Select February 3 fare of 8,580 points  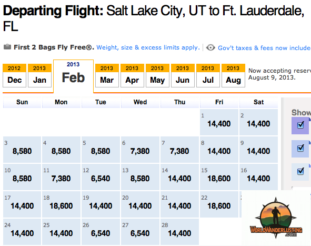pyautogui.click(x=22, y=150)
